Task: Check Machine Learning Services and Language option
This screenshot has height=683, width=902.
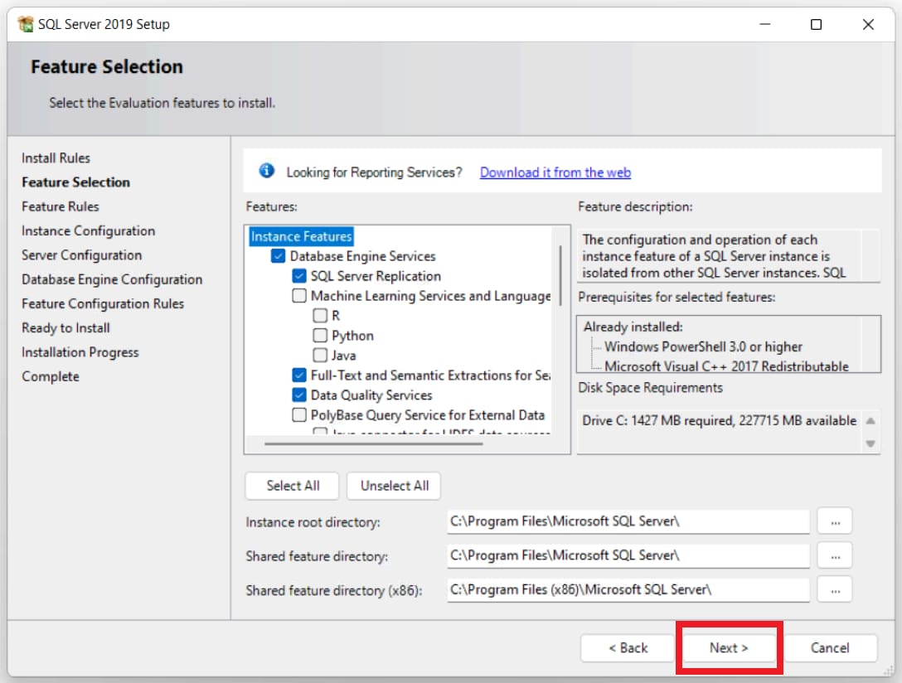Action: (x=299, y=296)
